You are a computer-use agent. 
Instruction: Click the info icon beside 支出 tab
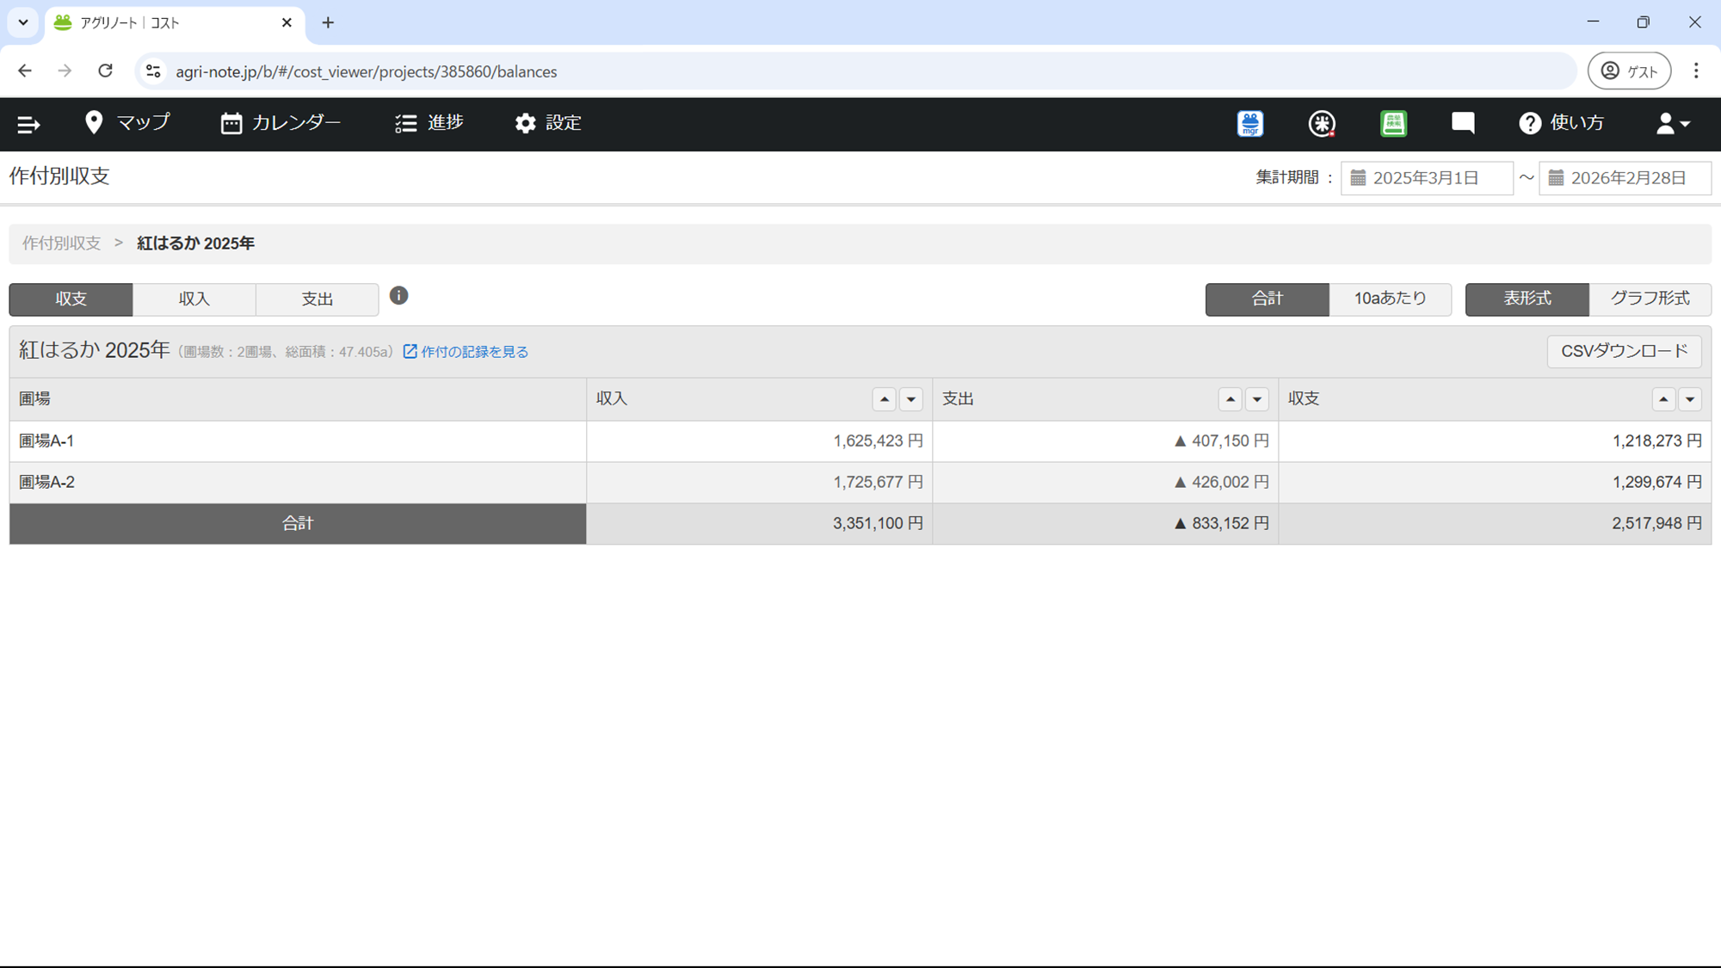(398, 296)
